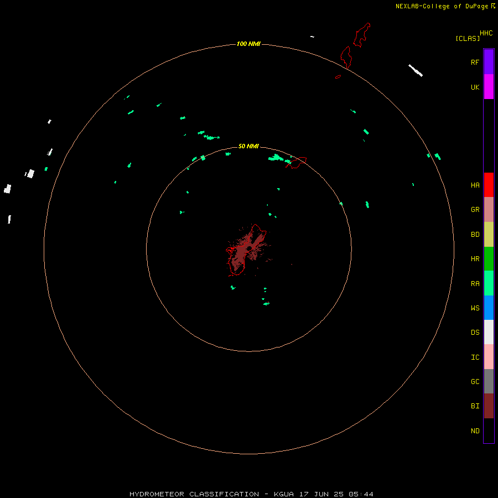Click the IC light pink legend swatch
This screenshot has height=498, width=498.
pos(489,357)
